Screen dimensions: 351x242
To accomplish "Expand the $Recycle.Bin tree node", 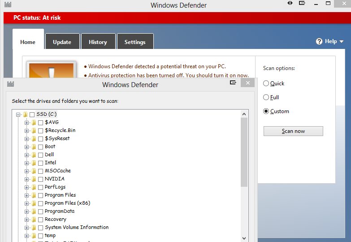I will click(x=26, y=131).
